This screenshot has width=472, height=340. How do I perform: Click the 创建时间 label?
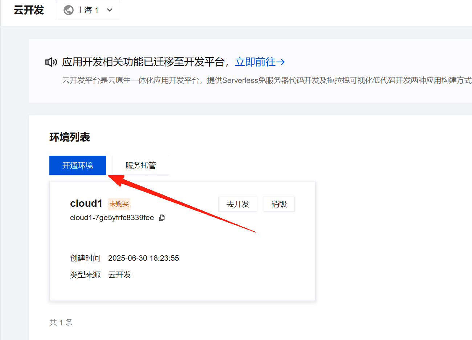coord(85,258)
